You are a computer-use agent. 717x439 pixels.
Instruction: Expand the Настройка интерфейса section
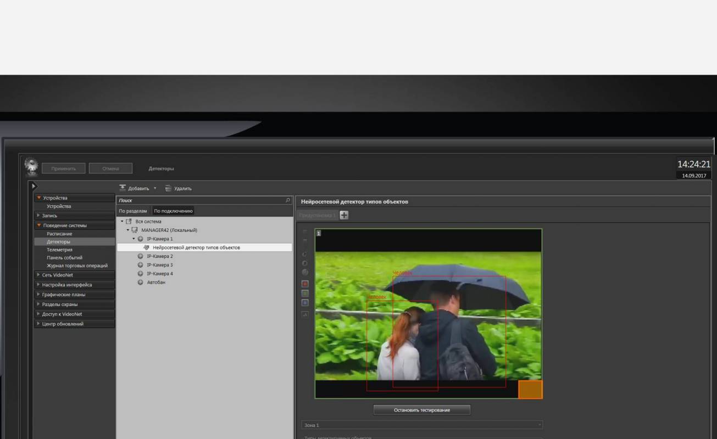(x=74, y=285)
